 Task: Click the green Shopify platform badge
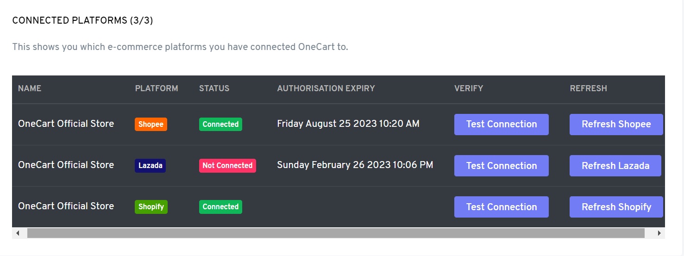151,207
